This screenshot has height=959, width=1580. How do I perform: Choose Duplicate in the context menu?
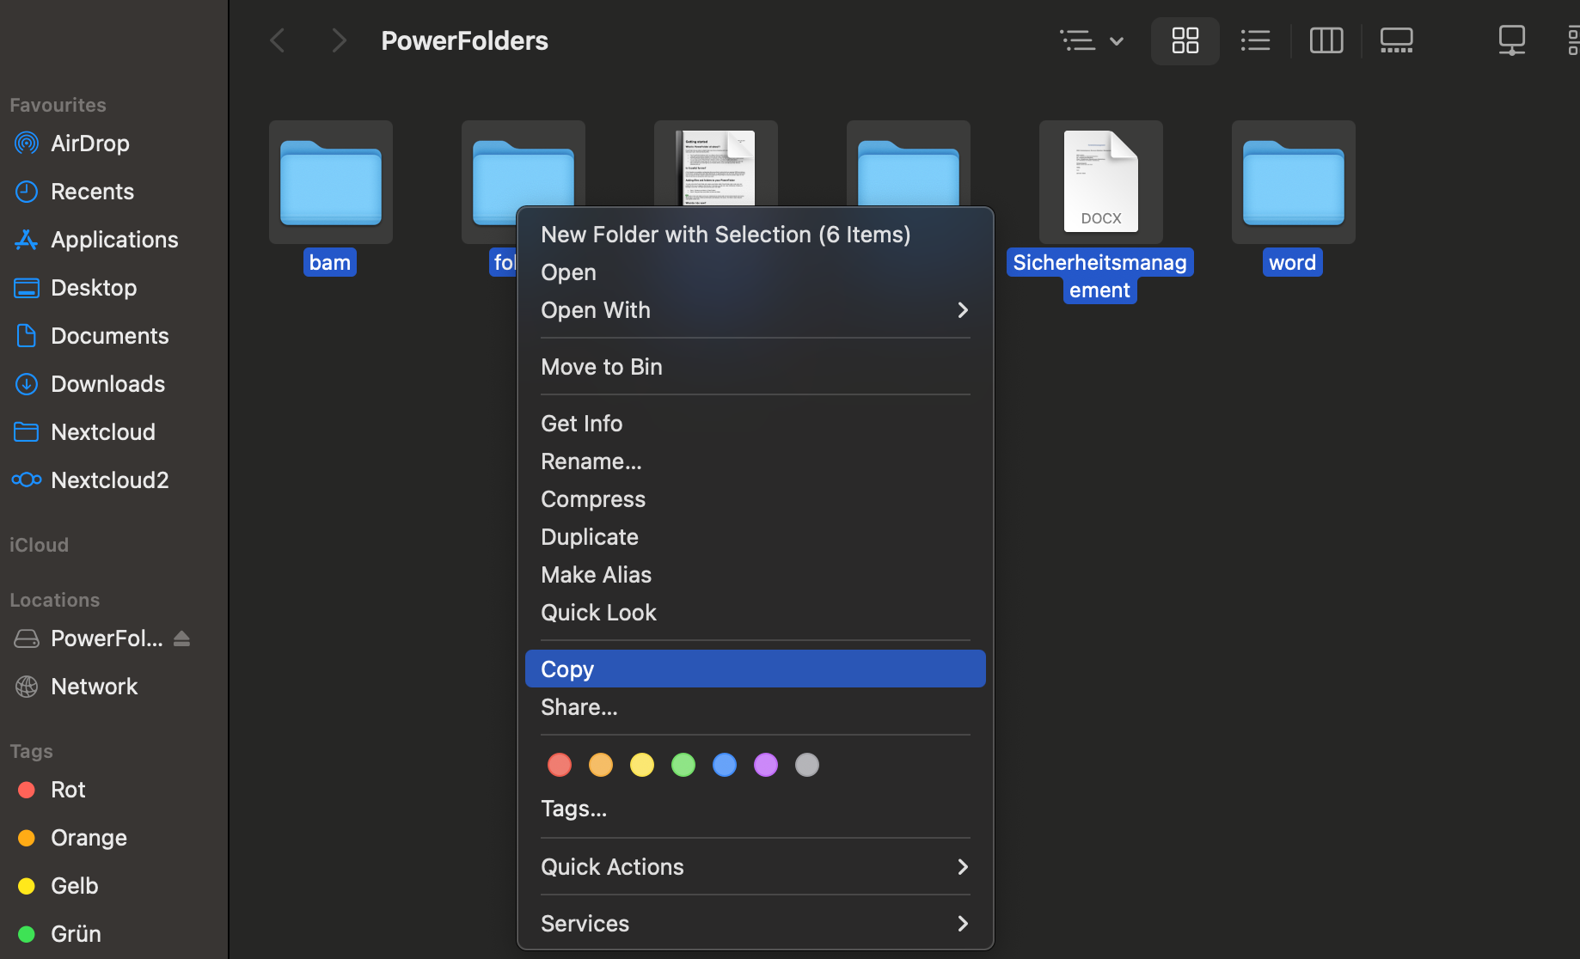[x=755, y=537]
